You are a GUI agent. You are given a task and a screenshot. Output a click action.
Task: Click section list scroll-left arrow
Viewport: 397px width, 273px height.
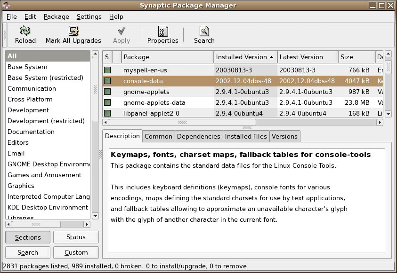point(8,224)
